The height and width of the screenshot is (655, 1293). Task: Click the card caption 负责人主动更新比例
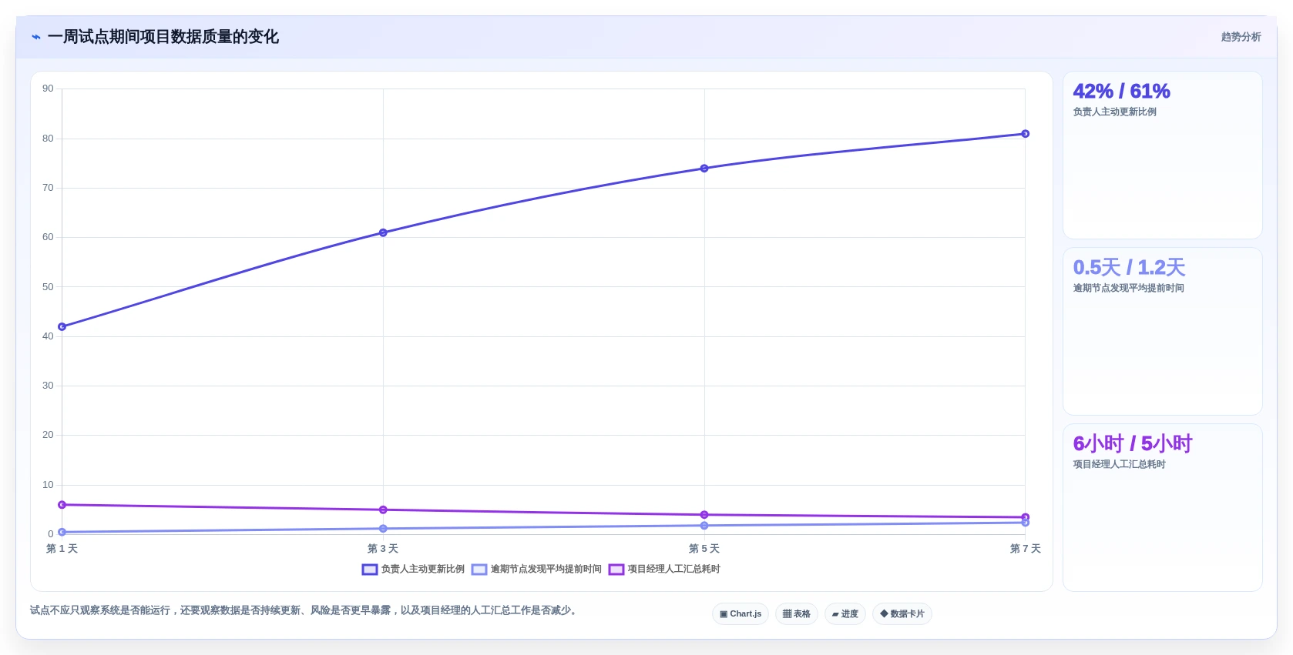click(x=1114, y=112)
